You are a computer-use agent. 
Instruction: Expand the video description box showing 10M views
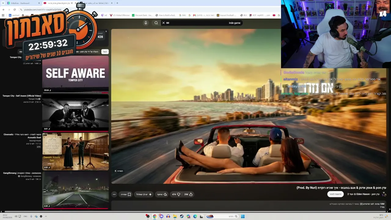click(249, 206)
